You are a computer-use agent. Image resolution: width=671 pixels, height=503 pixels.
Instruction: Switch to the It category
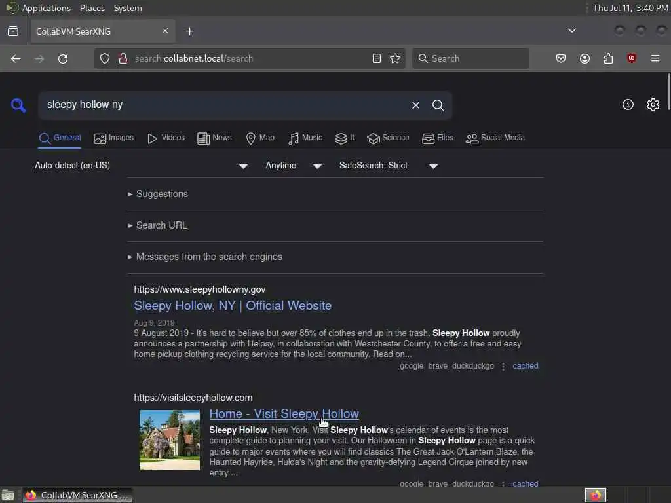tap(345, 138)
